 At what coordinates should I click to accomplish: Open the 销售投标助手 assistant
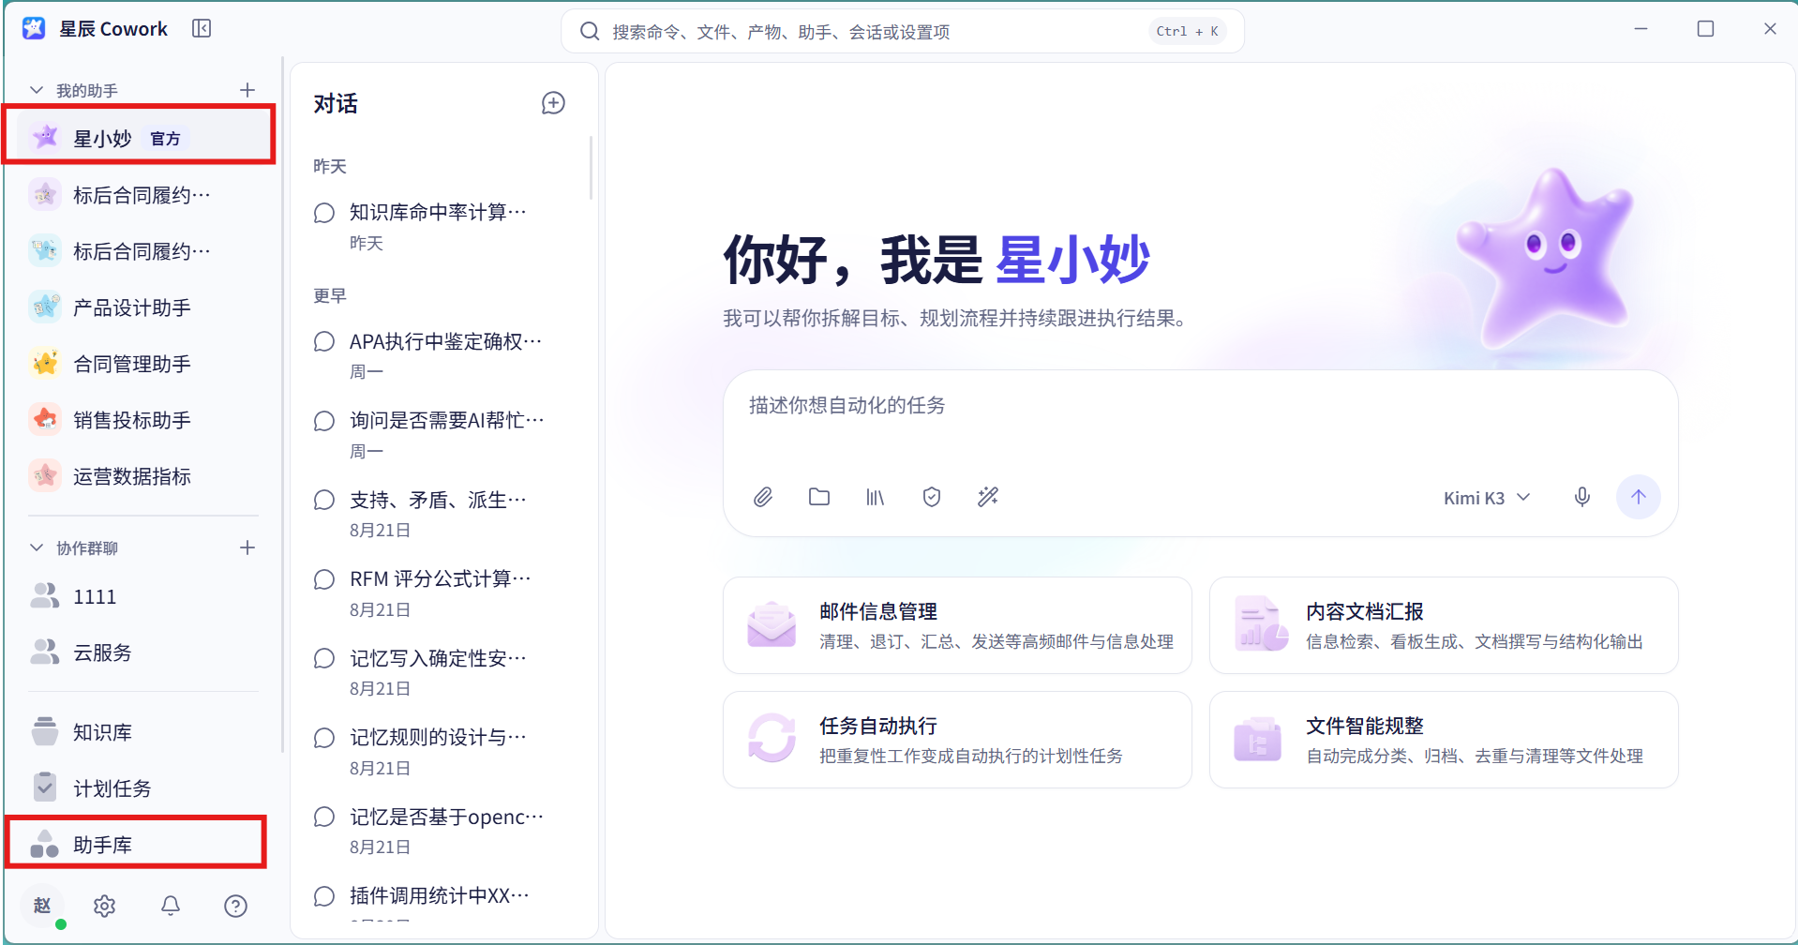pos(141,420)
